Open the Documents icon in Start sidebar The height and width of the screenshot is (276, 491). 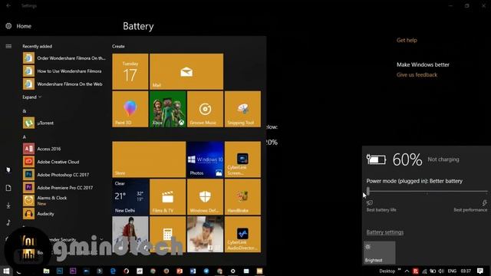pos(8,188)
